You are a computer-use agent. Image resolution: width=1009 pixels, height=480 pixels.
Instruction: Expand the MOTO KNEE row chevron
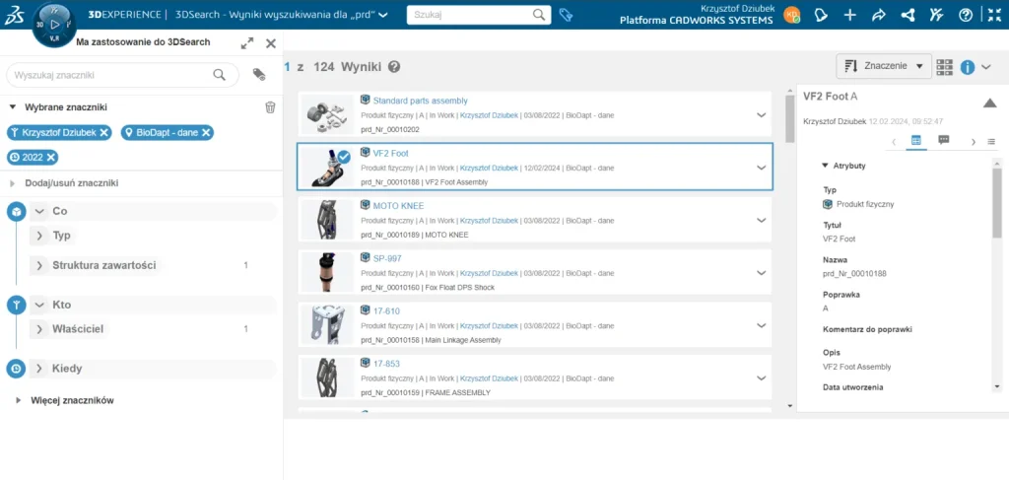[762, 220]
